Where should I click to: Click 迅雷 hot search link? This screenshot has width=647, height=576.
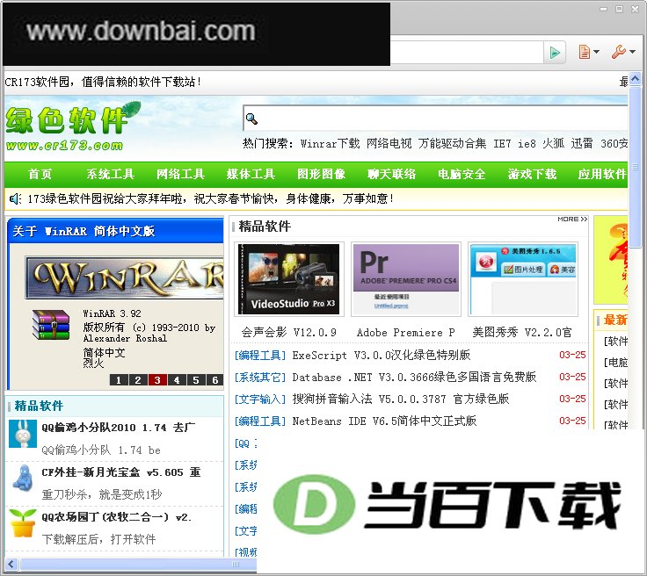tap(582, 143)
